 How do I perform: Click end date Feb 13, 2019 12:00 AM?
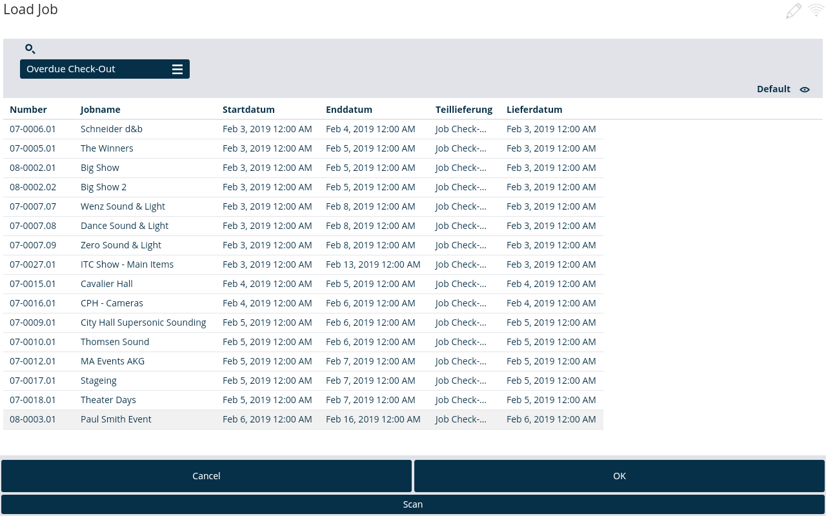tap(373, 264)
